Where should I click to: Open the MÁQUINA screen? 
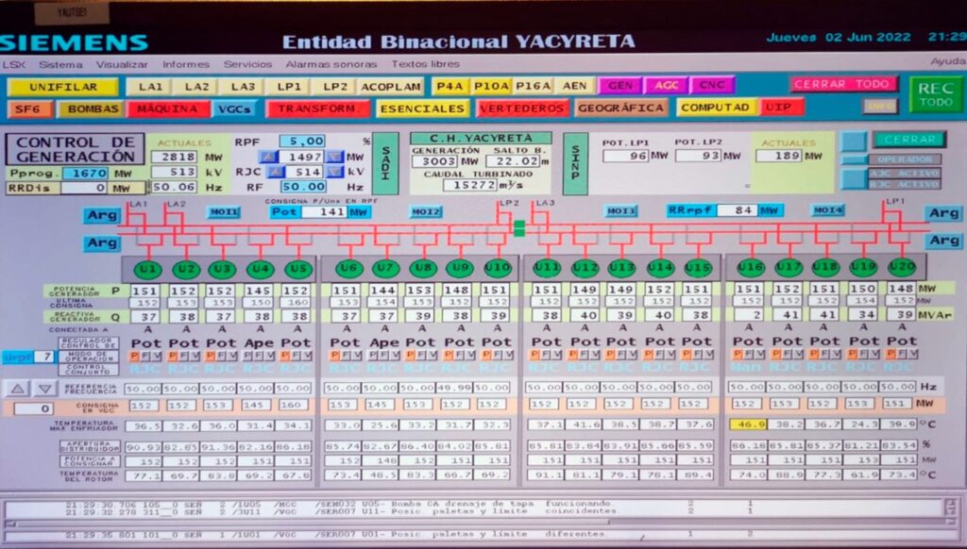click(x=168, y=109)
